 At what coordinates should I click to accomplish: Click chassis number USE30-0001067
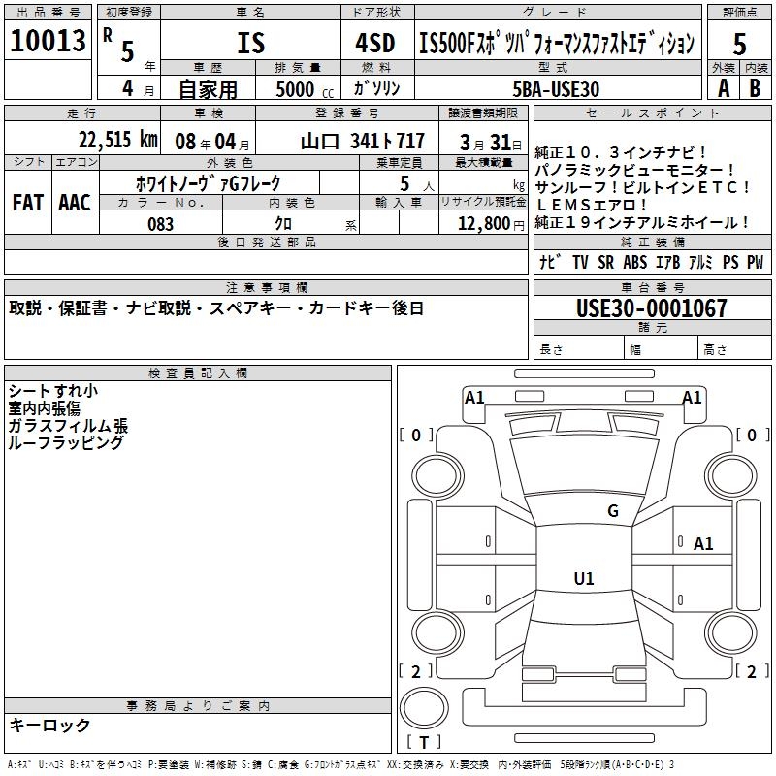[652, 307]
